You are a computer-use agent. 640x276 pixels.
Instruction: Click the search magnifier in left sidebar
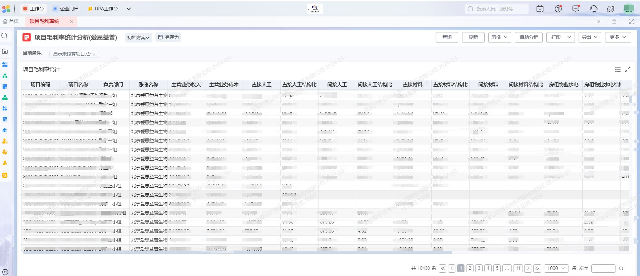tap(5, 36)
